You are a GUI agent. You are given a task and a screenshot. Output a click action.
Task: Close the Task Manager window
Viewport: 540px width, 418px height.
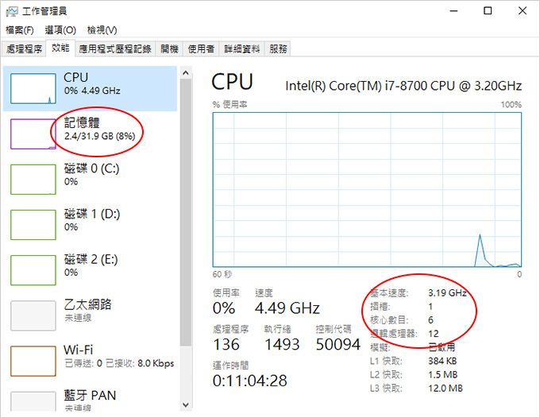(x=523, y=11)
